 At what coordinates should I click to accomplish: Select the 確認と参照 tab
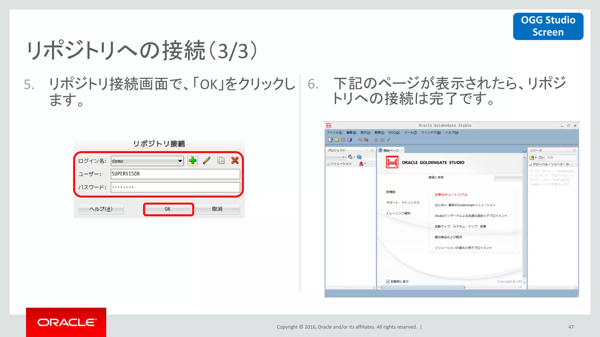click(x=436, y=177)
